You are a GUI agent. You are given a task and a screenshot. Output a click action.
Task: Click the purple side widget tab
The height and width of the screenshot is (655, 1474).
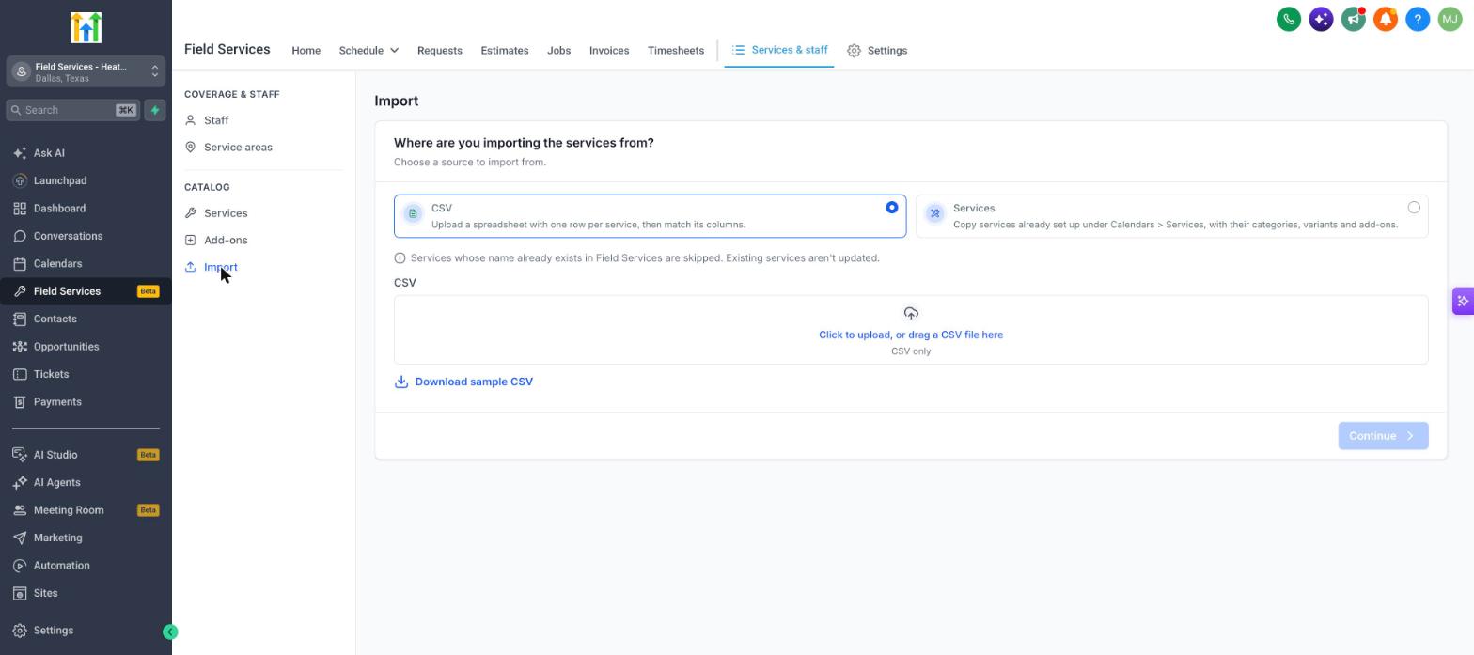click(x=1463, y=302)
